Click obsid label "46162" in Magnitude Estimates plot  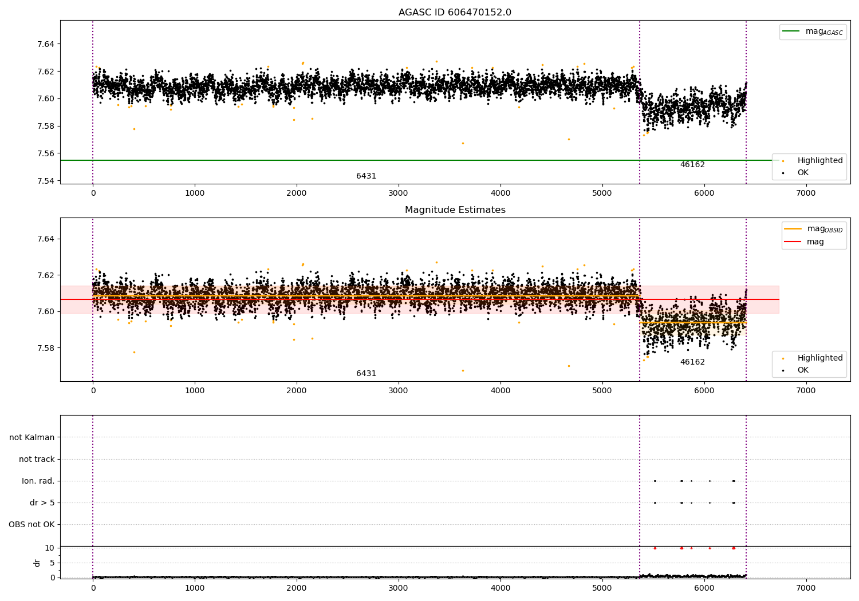[x=692, y=362]
